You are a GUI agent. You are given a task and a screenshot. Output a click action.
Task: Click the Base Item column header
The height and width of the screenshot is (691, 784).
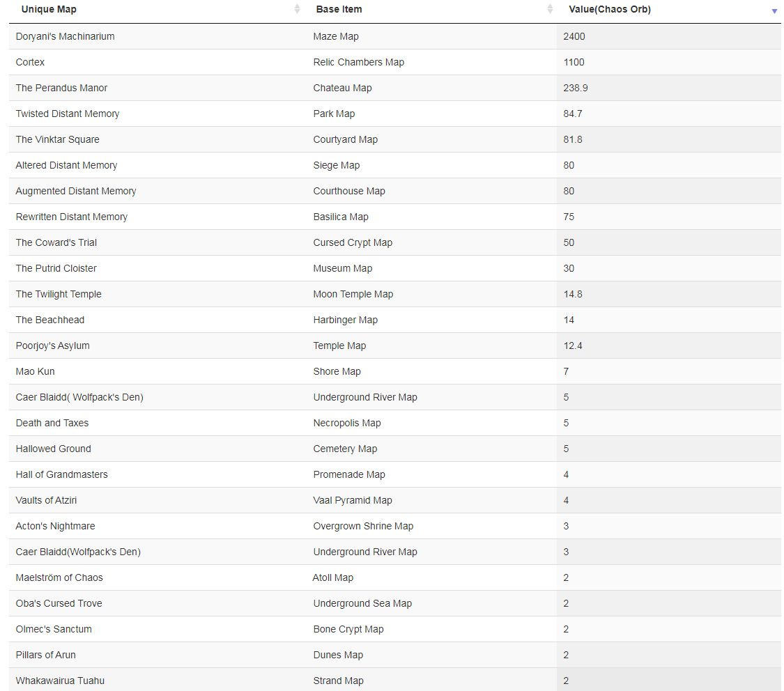339,9
